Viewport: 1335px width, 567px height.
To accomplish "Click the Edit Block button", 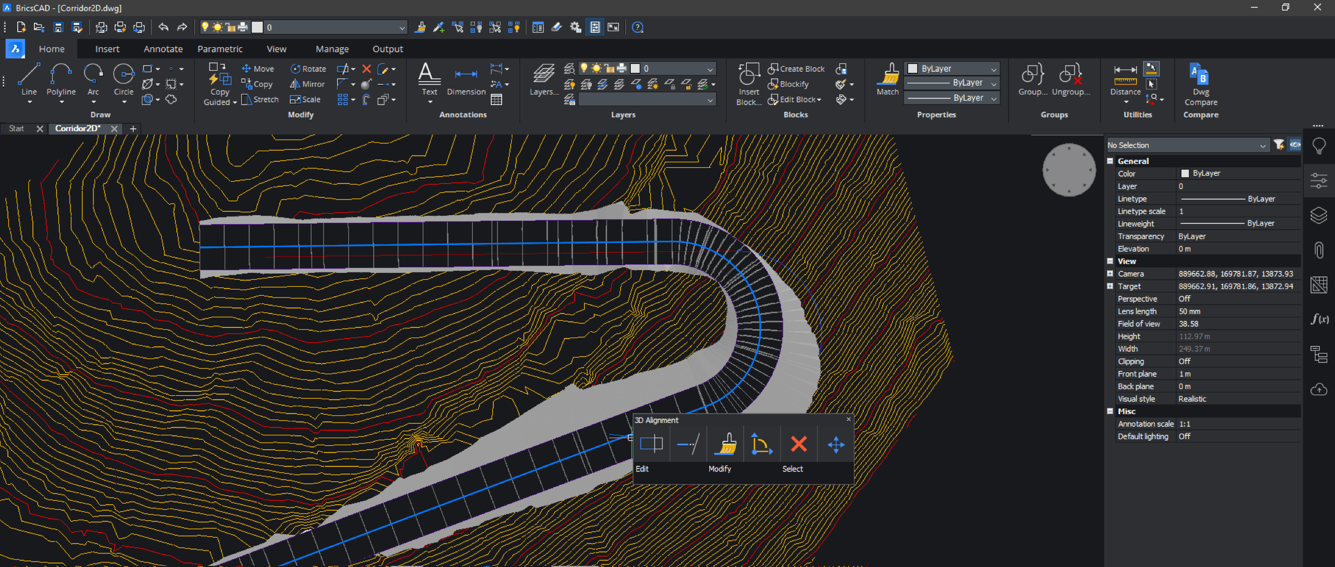I will [794, 100].
